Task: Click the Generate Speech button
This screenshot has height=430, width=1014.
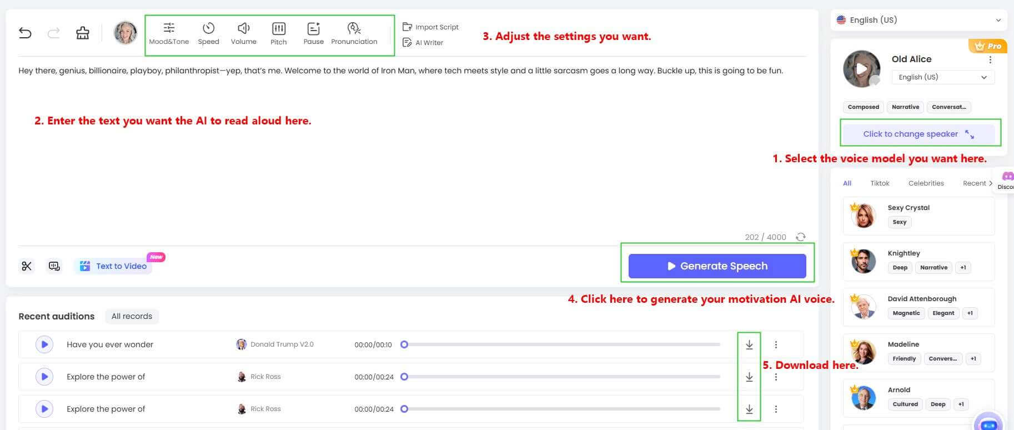Action: pos(717,266)
